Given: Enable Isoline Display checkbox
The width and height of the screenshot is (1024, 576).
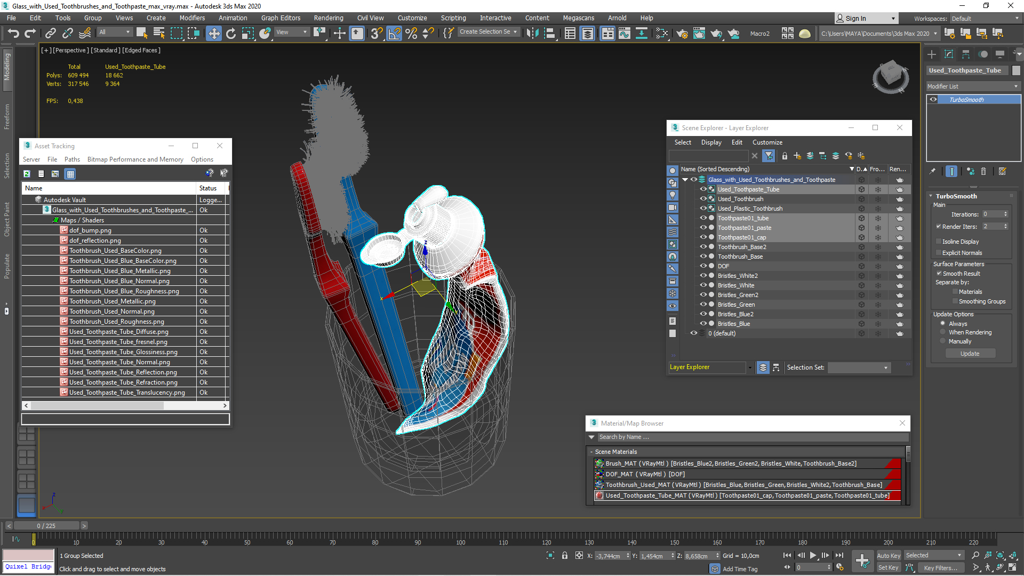Looking at the screenshot, I should (x=939, y=242).
